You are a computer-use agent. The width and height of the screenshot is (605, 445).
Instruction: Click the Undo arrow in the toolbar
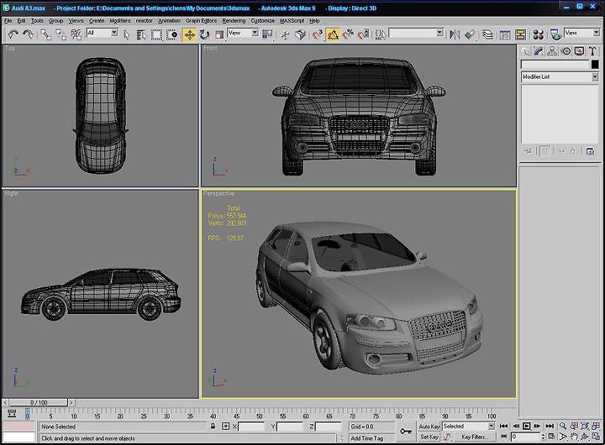[x=13, y=34]
